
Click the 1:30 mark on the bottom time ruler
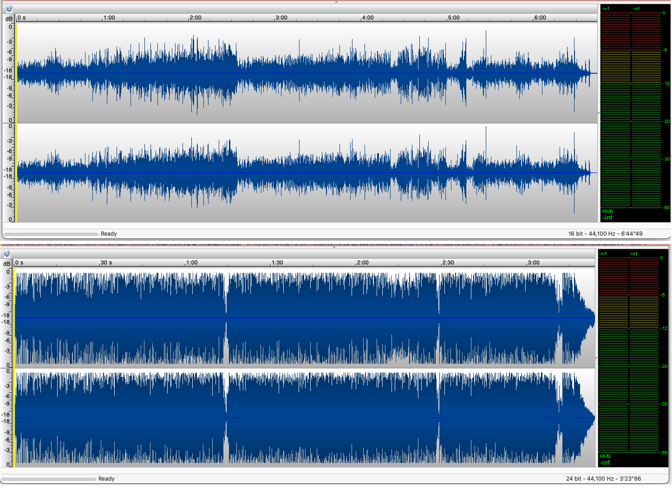[x=277, y=263]
